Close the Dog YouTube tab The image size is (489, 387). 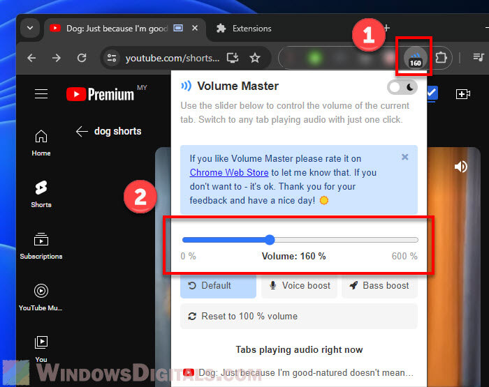(x=195, y=28)
